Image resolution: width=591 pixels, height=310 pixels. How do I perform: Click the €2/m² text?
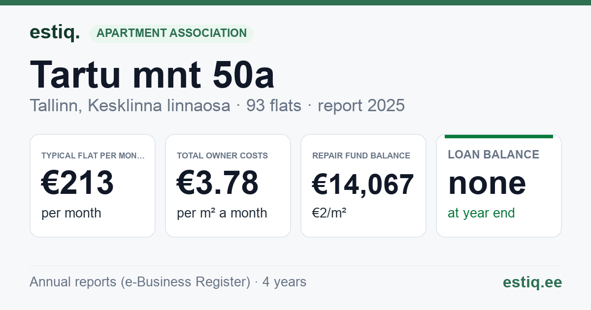pyautogui.click(x=329, y=213)
